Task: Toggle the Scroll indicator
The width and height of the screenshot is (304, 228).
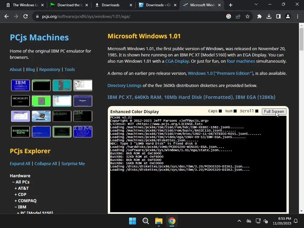Action: [257, 111]
